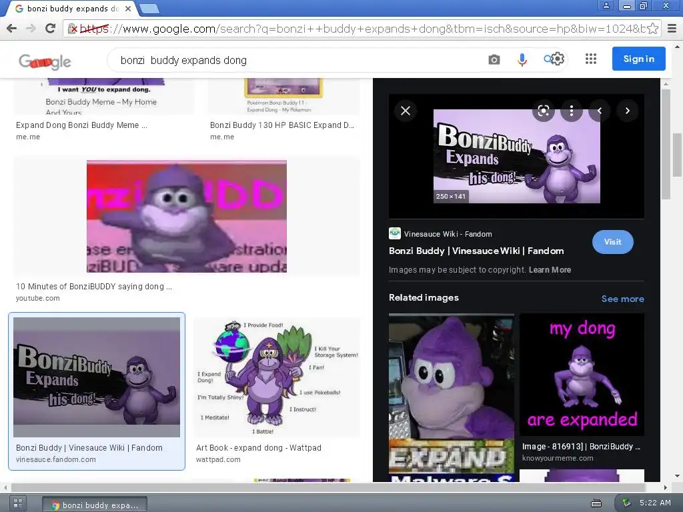The width and height of the screenshot is (683, 512).
Task: Click the Google logo
Action: [45, 62]
